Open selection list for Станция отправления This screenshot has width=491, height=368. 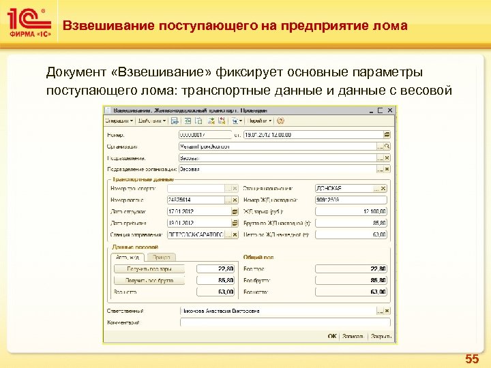point(228,234)
